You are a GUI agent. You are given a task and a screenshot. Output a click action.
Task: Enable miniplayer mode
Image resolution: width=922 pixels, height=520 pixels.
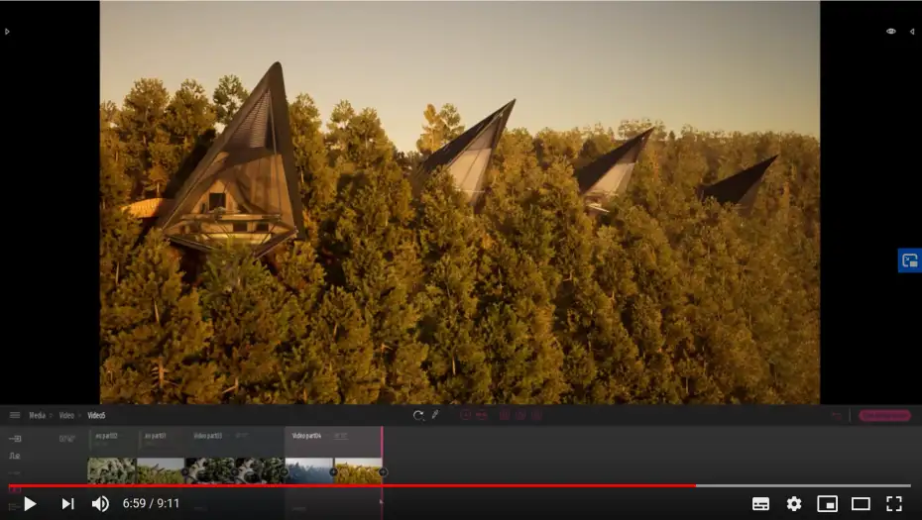[x=828, y=503]
